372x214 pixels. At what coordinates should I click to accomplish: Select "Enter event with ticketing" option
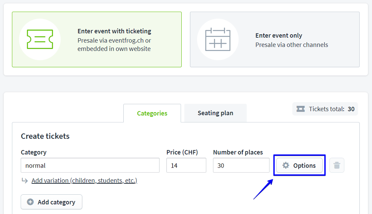114,31
